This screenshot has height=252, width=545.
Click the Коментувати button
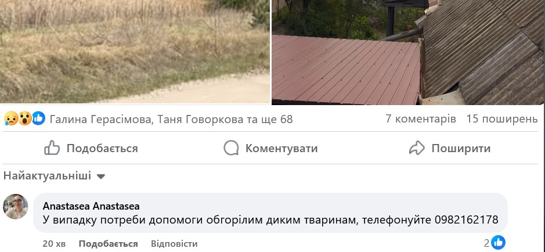[x=270, y=148]
